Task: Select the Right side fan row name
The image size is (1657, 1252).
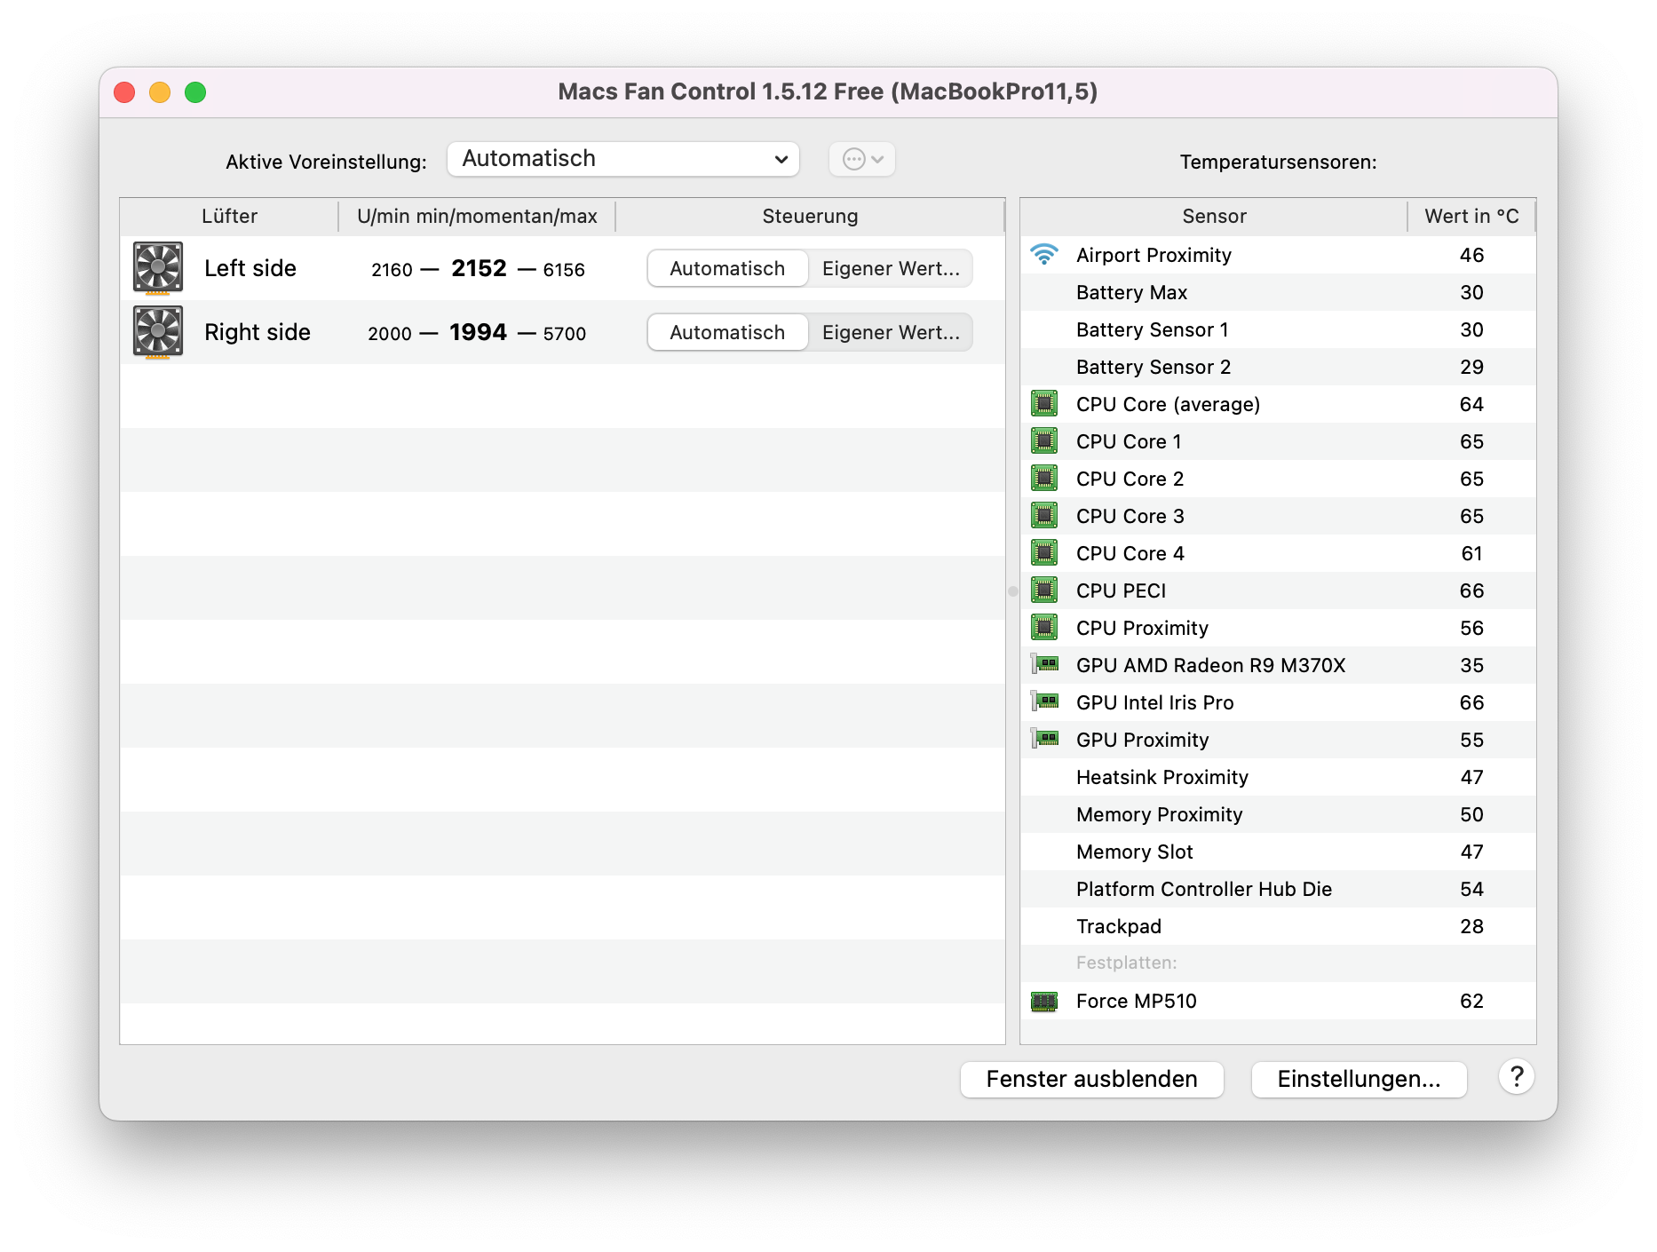Action: pos(258,332)
